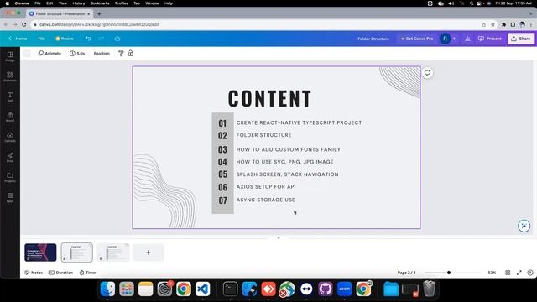Open the Position panel
Image resolution: width=537 pixels, height=302 pixels.
click(x=102, y=54)
